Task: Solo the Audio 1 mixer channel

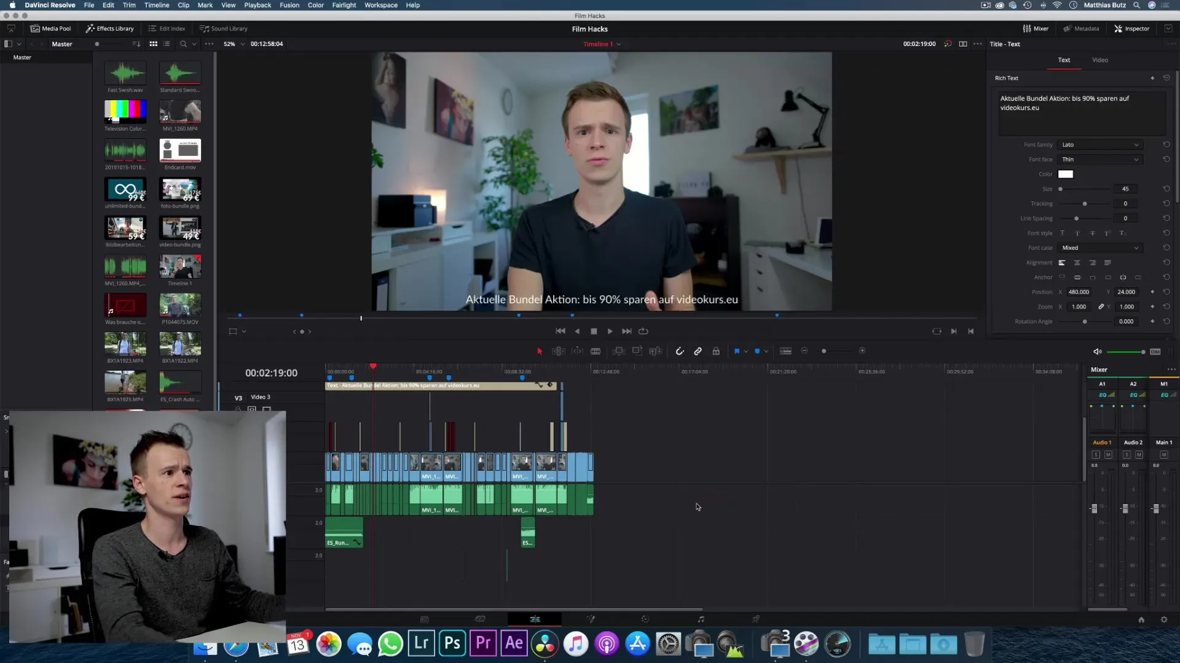Action: pyautogui.click(x=1096, y=455)
